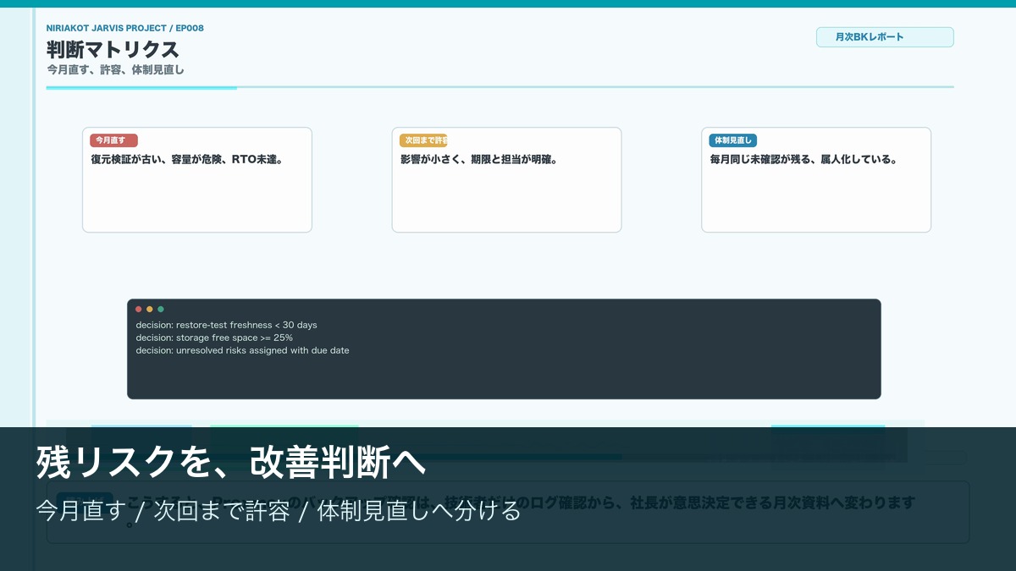This screenshot has height=571, width=1016.
Task: Click the caption line 今月直す / 次回まで許容
Action: pyautogui.click(x=279, y=512)
